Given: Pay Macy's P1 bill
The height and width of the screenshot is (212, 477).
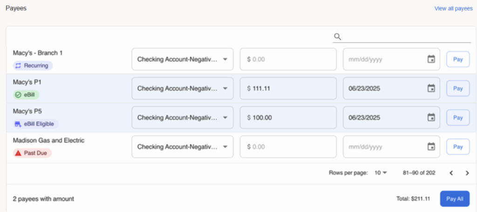Looking at the screenshot, I should (458, 89).
